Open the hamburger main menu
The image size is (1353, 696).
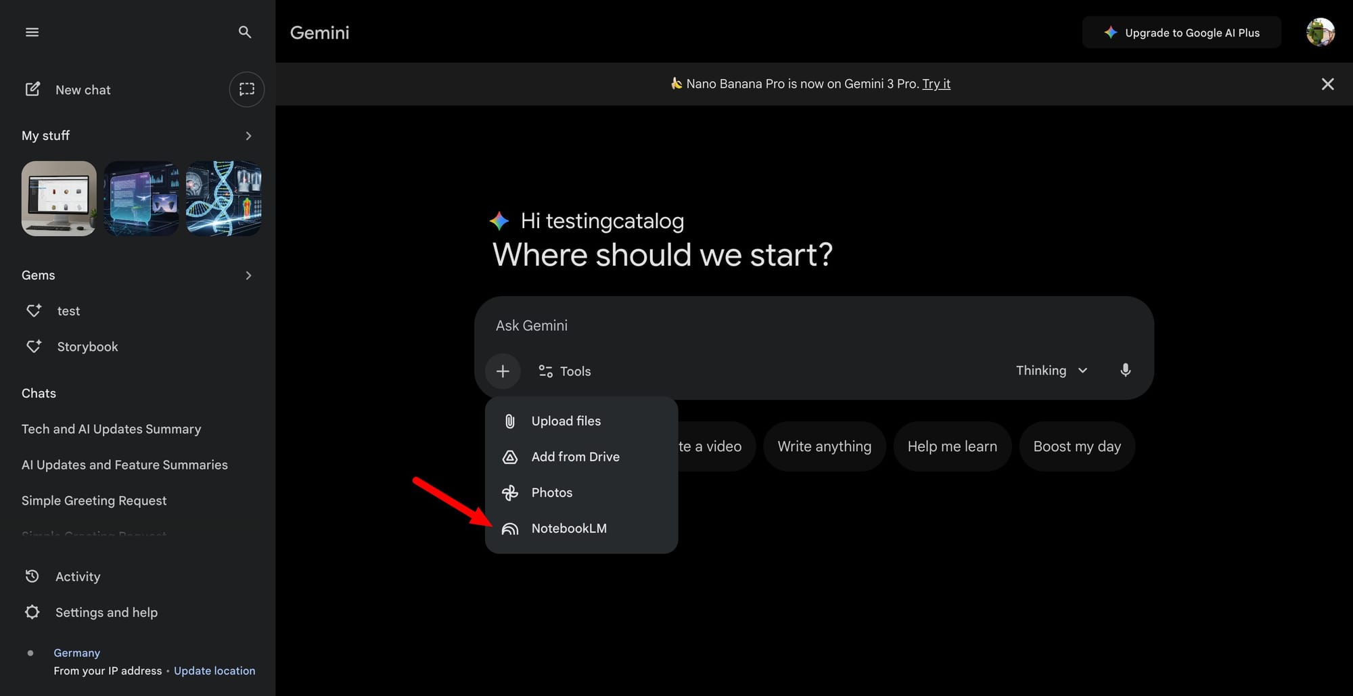point(32,32)
